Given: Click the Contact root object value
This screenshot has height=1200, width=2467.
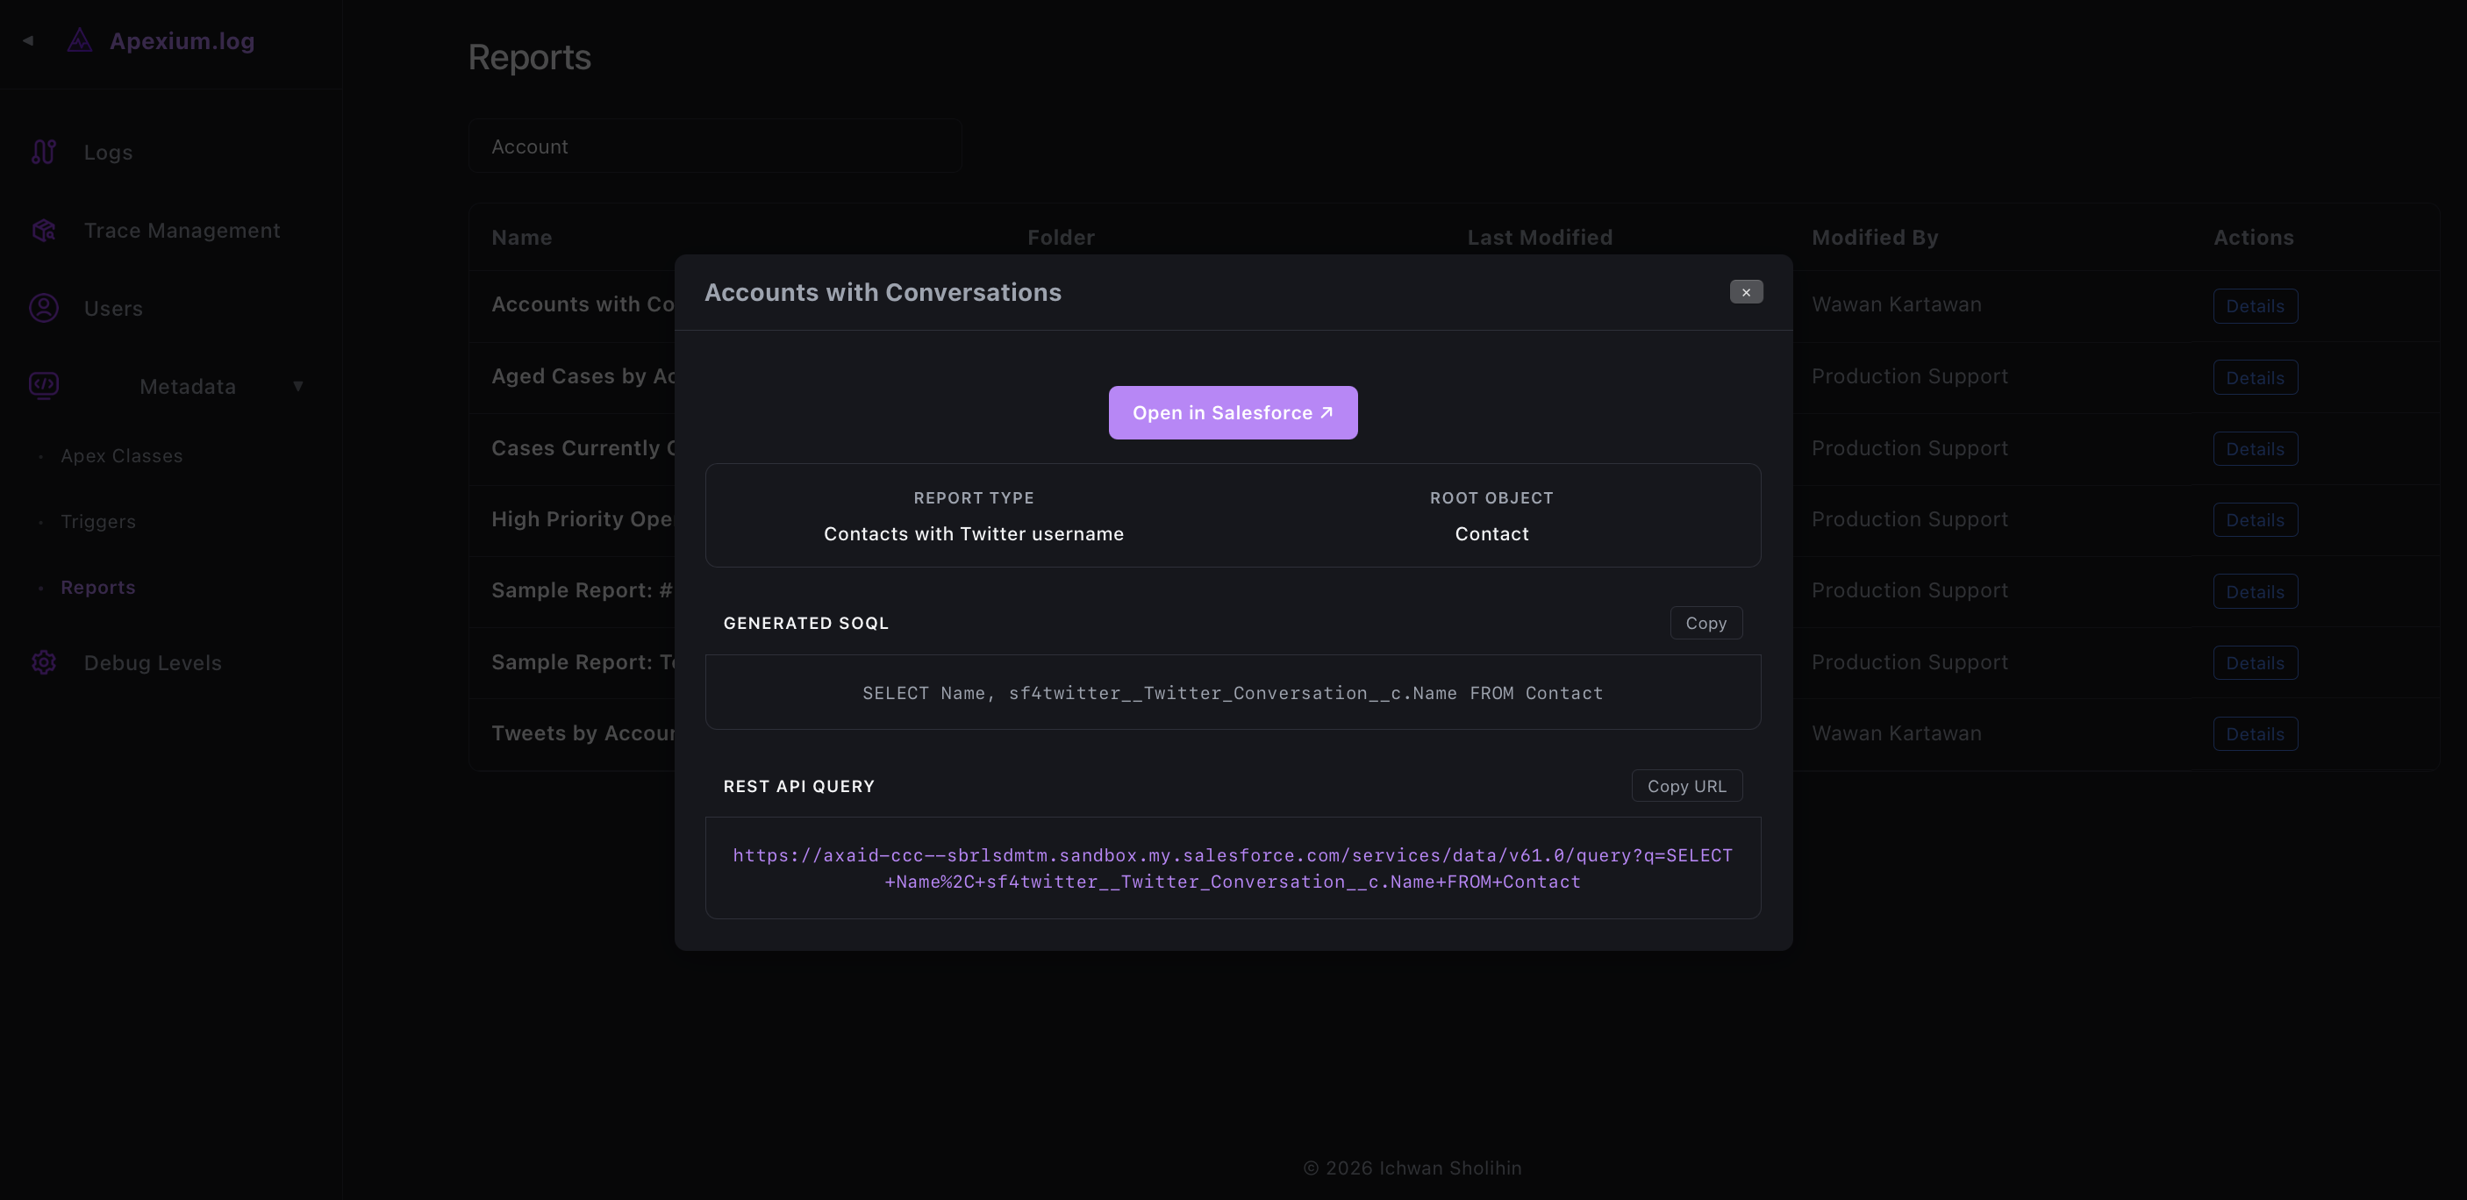Looking at the screenshot, I should pyautogui.click(x=1491, y=533).
